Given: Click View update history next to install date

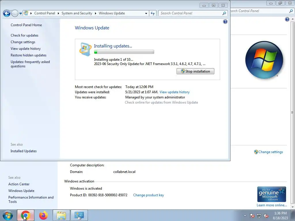Looking at the screenshot, I should tap(174, 92).
